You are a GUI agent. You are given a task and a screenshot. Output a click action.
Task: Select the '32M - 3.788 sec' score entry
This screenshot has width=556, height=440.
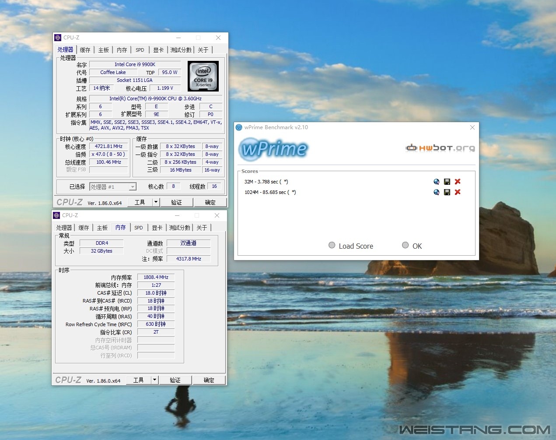(266, 182)
